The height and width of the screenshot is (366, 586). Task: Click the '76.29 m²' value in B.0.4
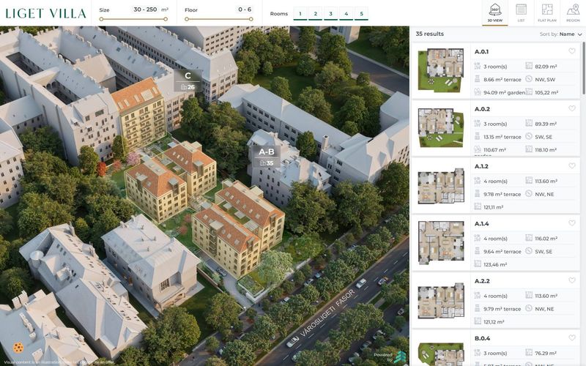coord(546,353)
